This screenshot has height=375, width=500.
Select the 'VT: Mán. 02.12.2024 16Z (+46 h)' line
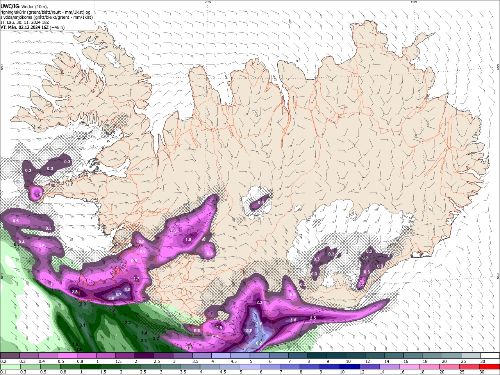[32, 27]
